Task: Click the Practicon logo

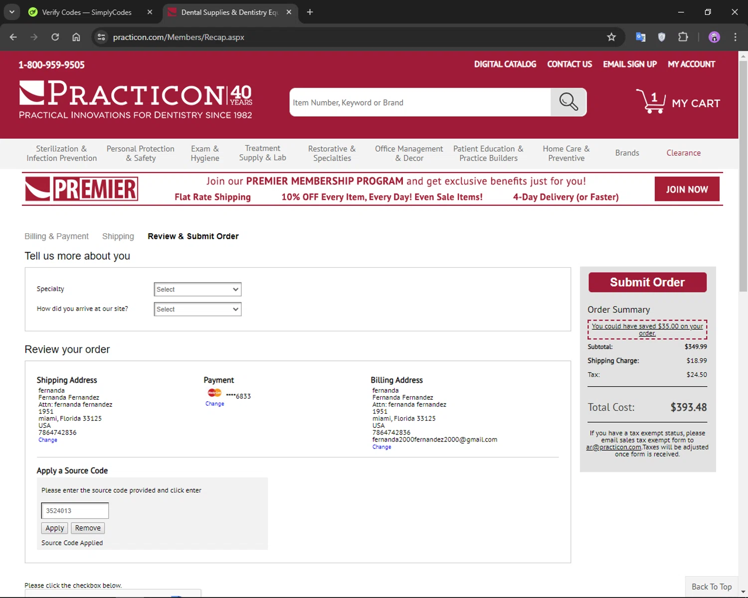Action: click(x=135, y=100)
